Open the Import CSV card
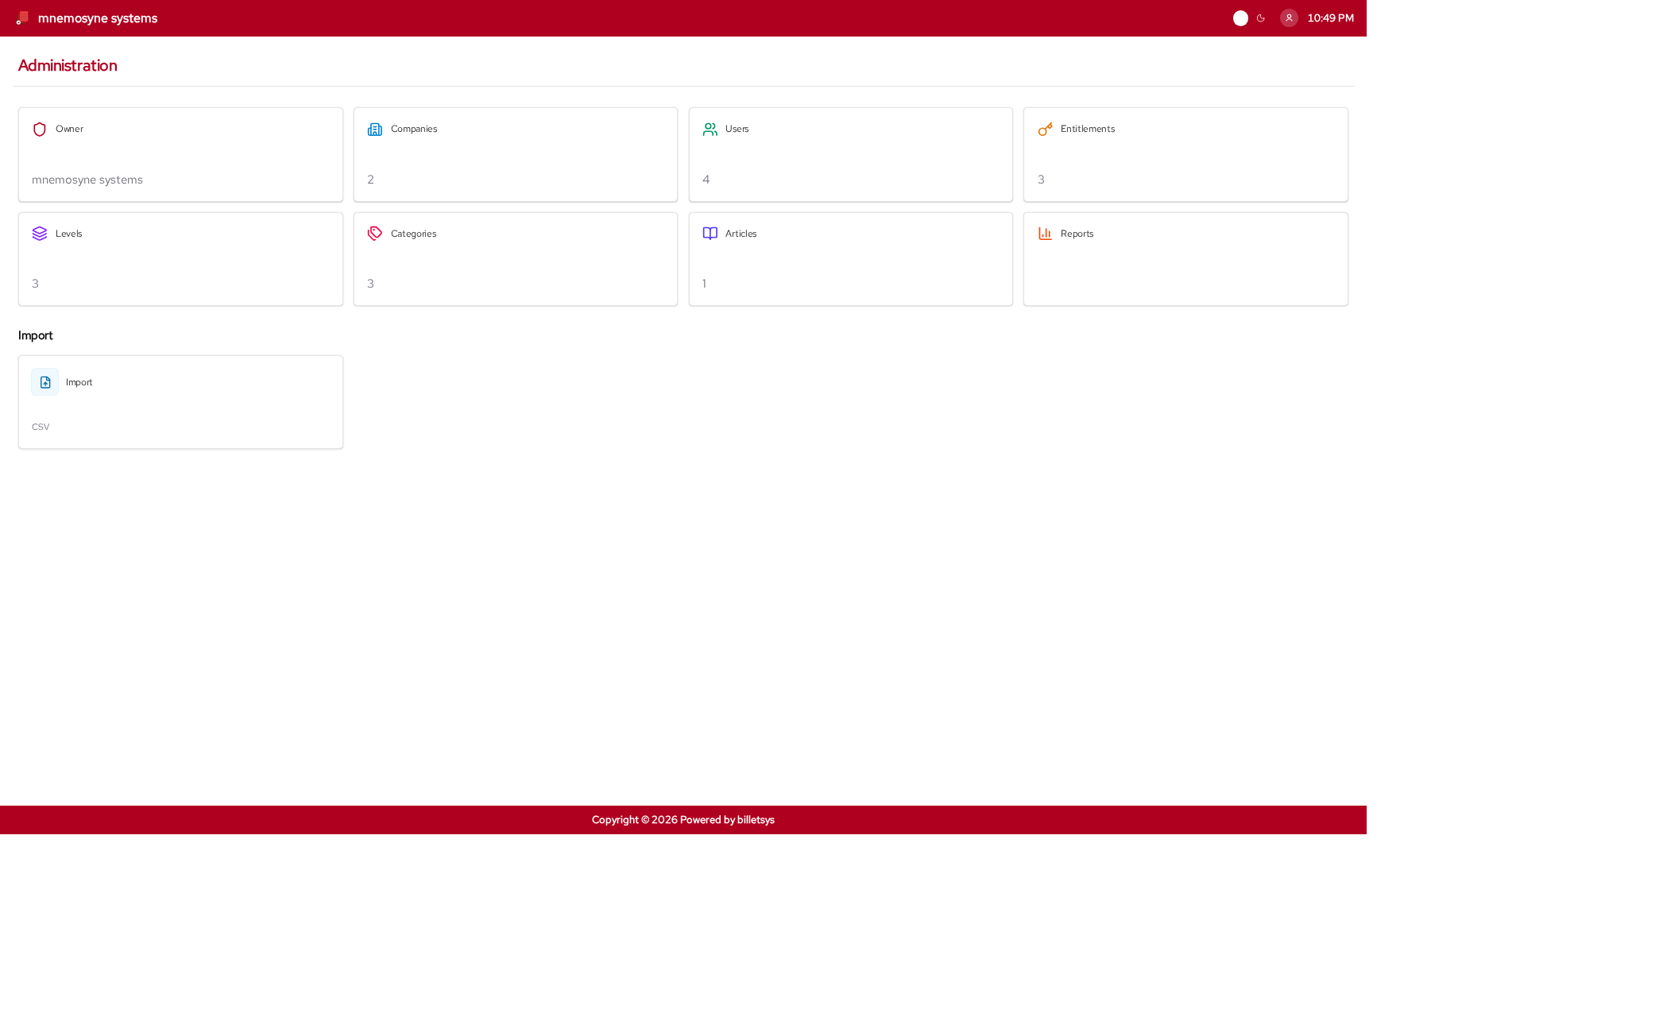Image resolution: width=1667 pixels, height=1017 pixels. tap(180, 402)
